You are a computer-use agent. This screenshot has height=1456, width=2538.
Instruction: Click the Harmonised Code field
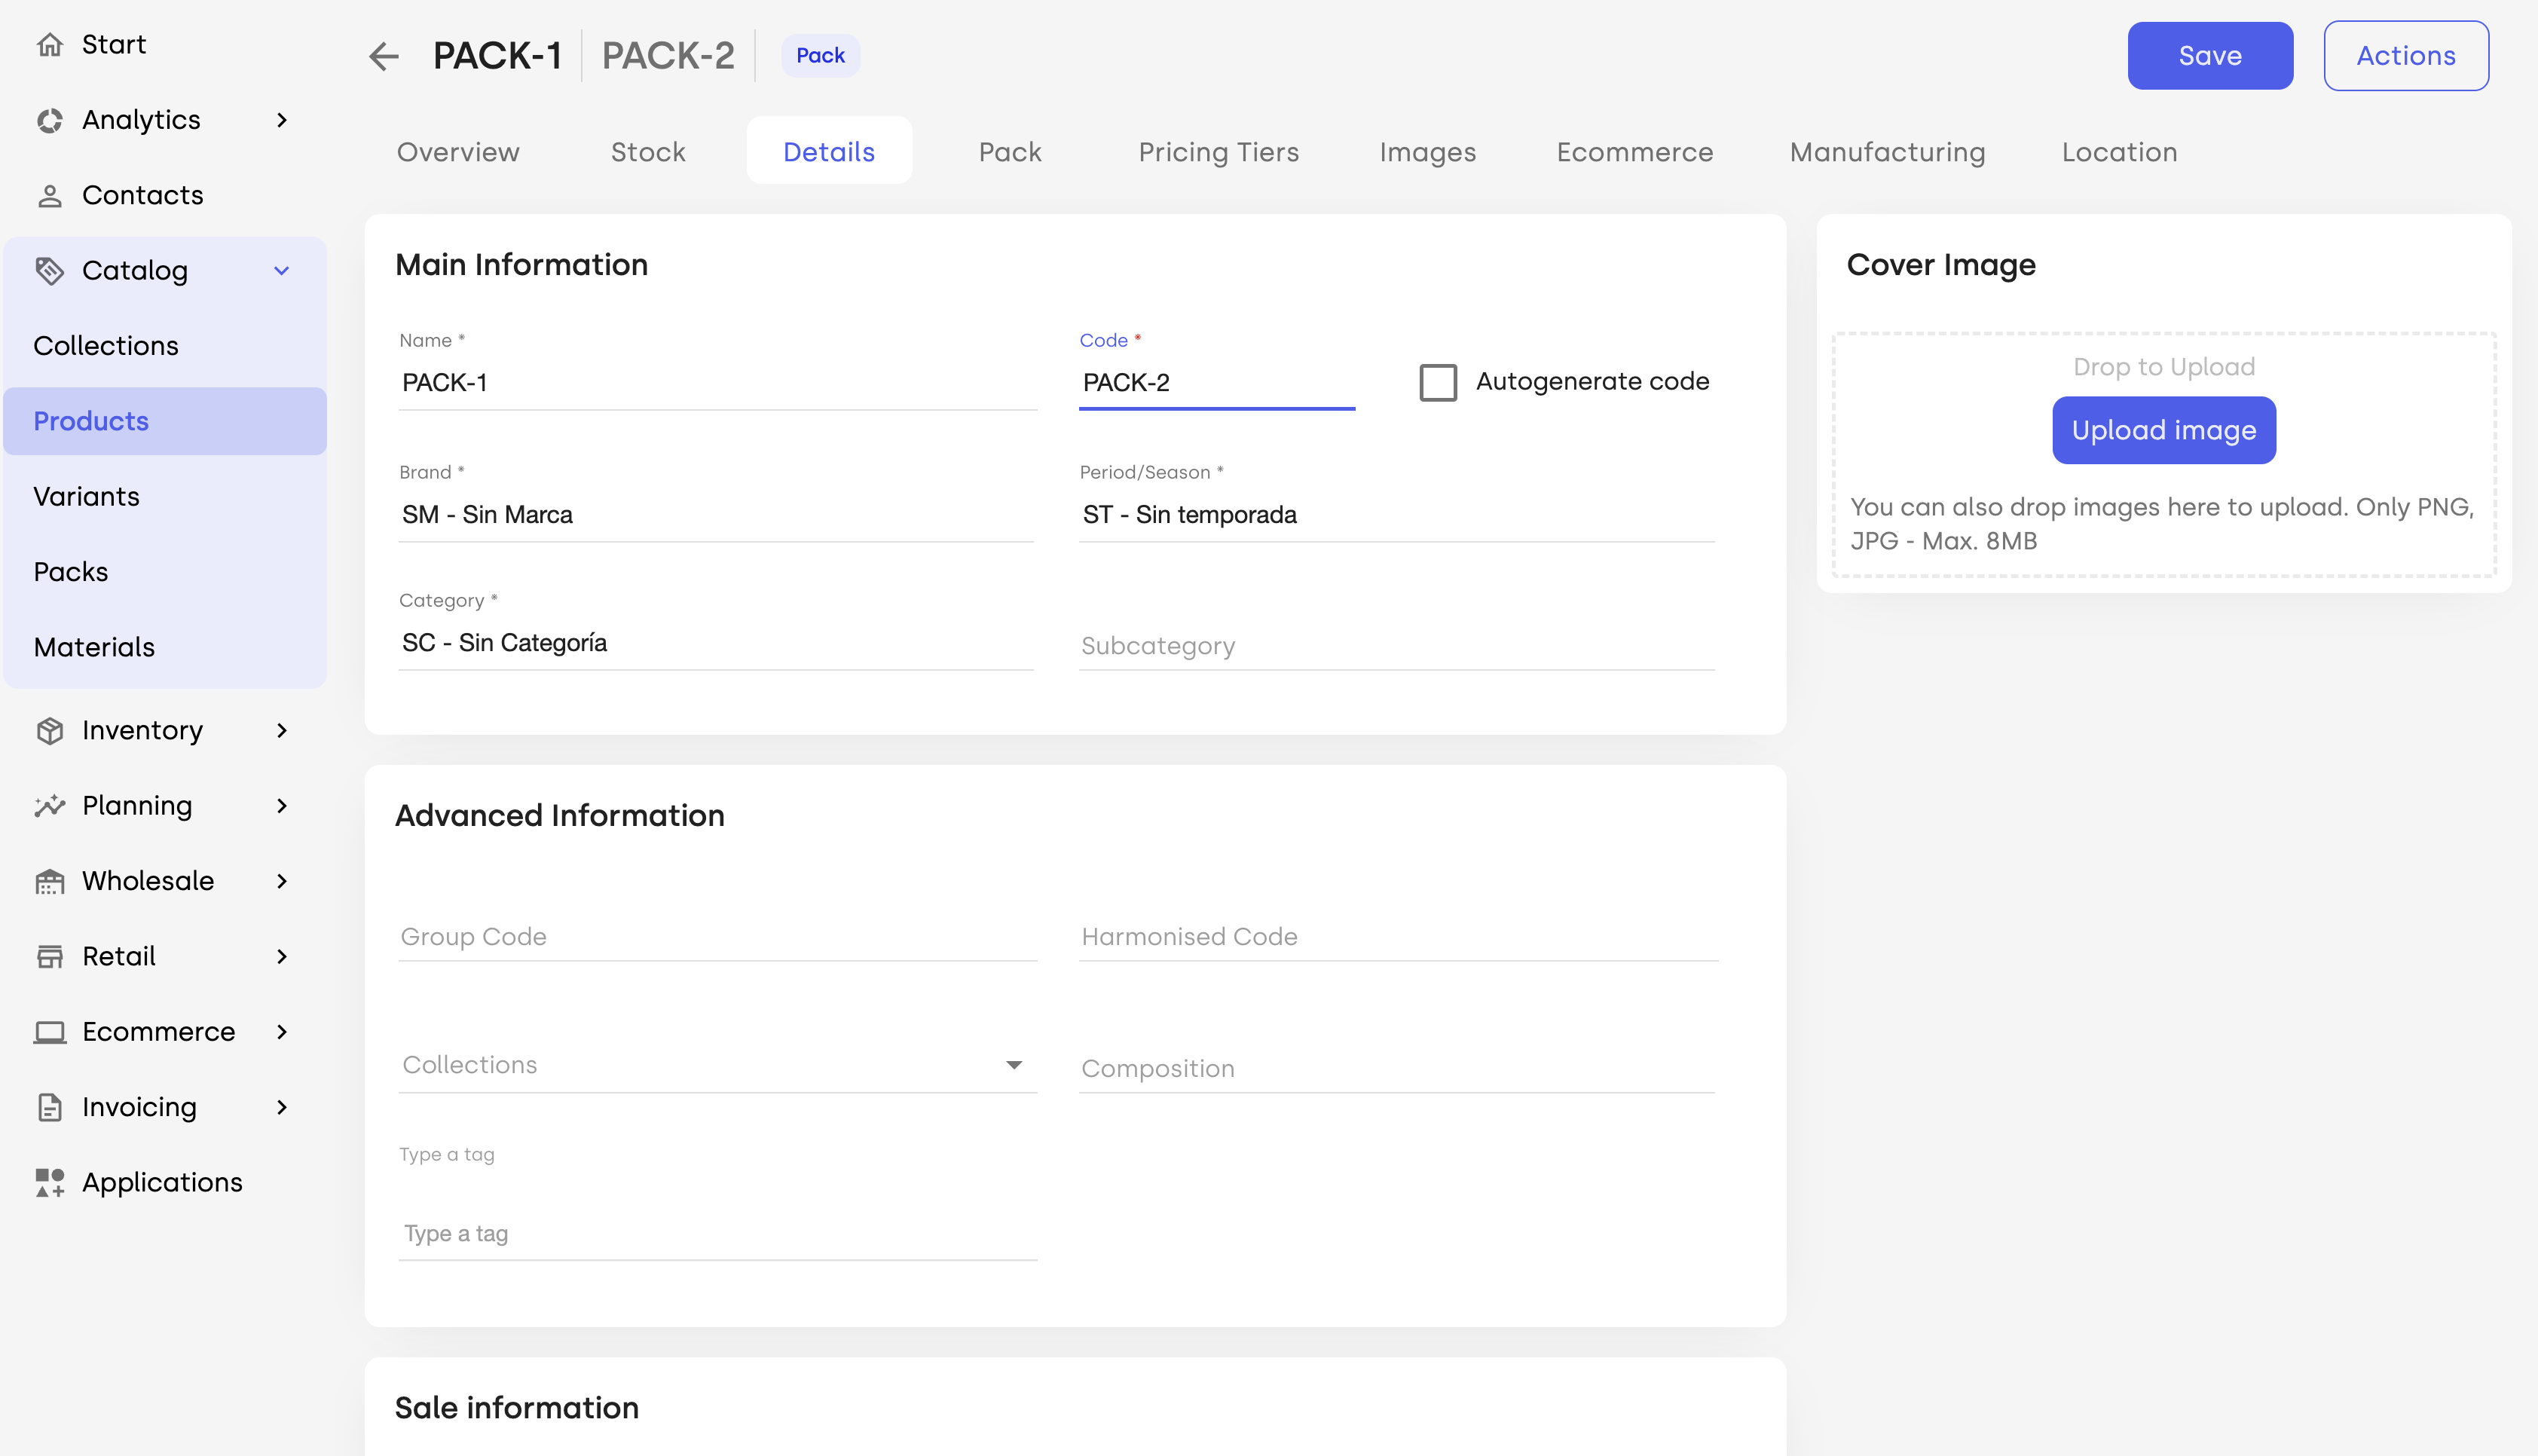point(1399,937)
